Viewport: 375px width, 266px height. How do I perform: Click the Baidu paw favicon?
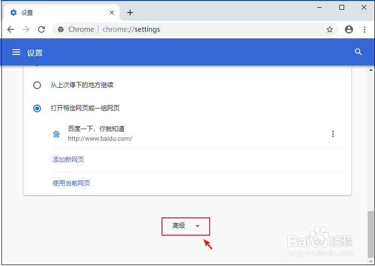pos(56,134)
